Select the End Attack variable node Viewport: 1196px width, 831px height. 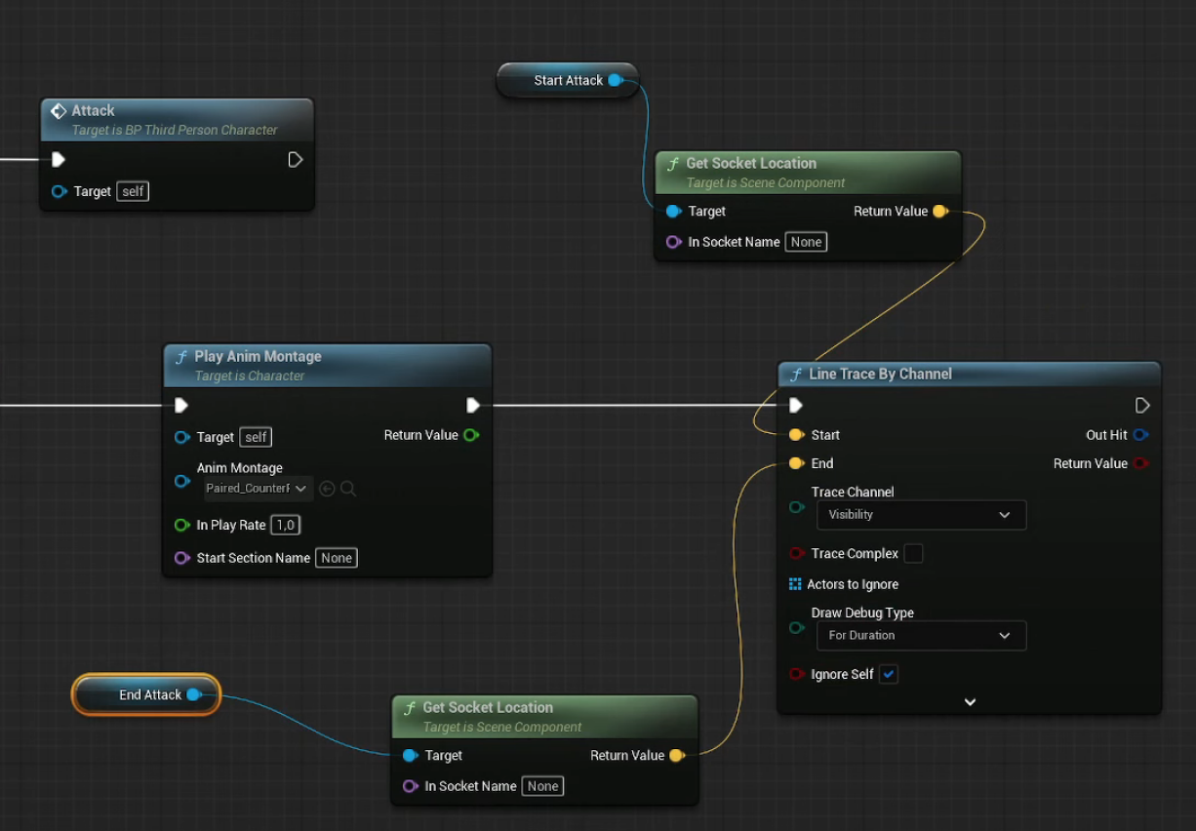pos(146,694)
